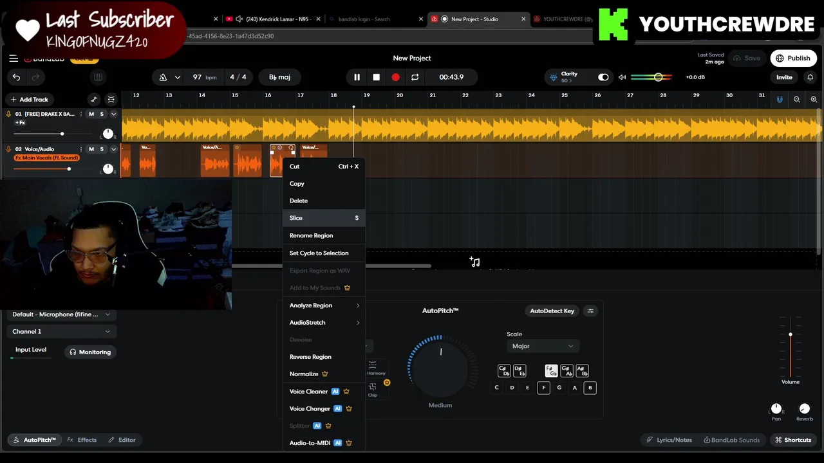Screen dimensions: 824x463
Task: Solo track 01 with the S button
Action: click(102, 114)
